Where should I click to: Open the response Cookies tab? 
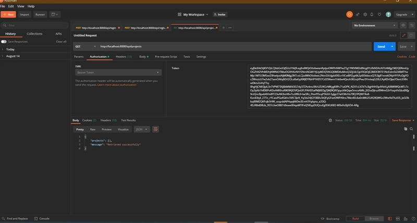(89, 120)
